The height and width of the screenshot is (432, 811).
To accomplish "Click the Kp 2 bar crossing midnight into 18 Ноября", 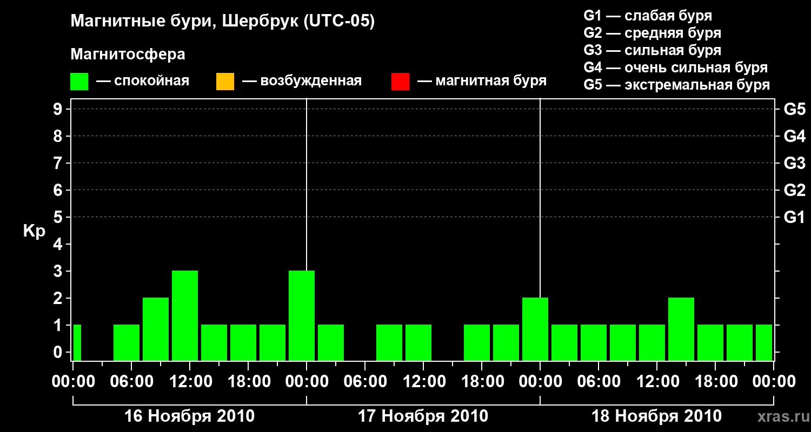I will pyautogui.click(x=535, y=329).
